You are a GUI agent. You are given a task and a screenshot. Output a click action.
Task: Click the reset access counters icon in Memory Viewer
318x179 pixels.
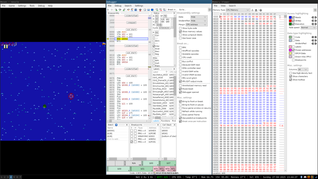click(261, 10)
